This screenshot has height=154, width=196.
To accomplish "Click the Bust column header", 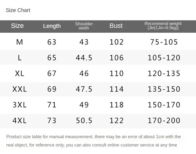I will [116, 26].
